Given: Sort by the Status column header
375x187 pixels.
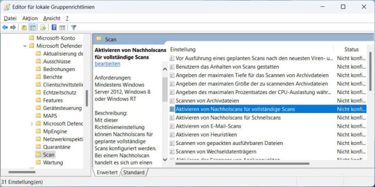Looking at the screenshot, I should [351, 49].
